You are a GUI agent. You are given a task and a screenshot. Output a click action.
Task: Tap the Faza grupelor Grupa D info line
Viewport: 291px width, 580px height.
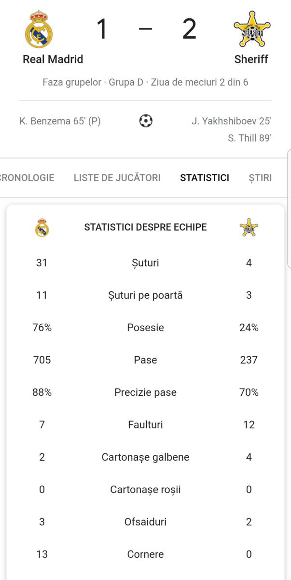click(145, 82)
